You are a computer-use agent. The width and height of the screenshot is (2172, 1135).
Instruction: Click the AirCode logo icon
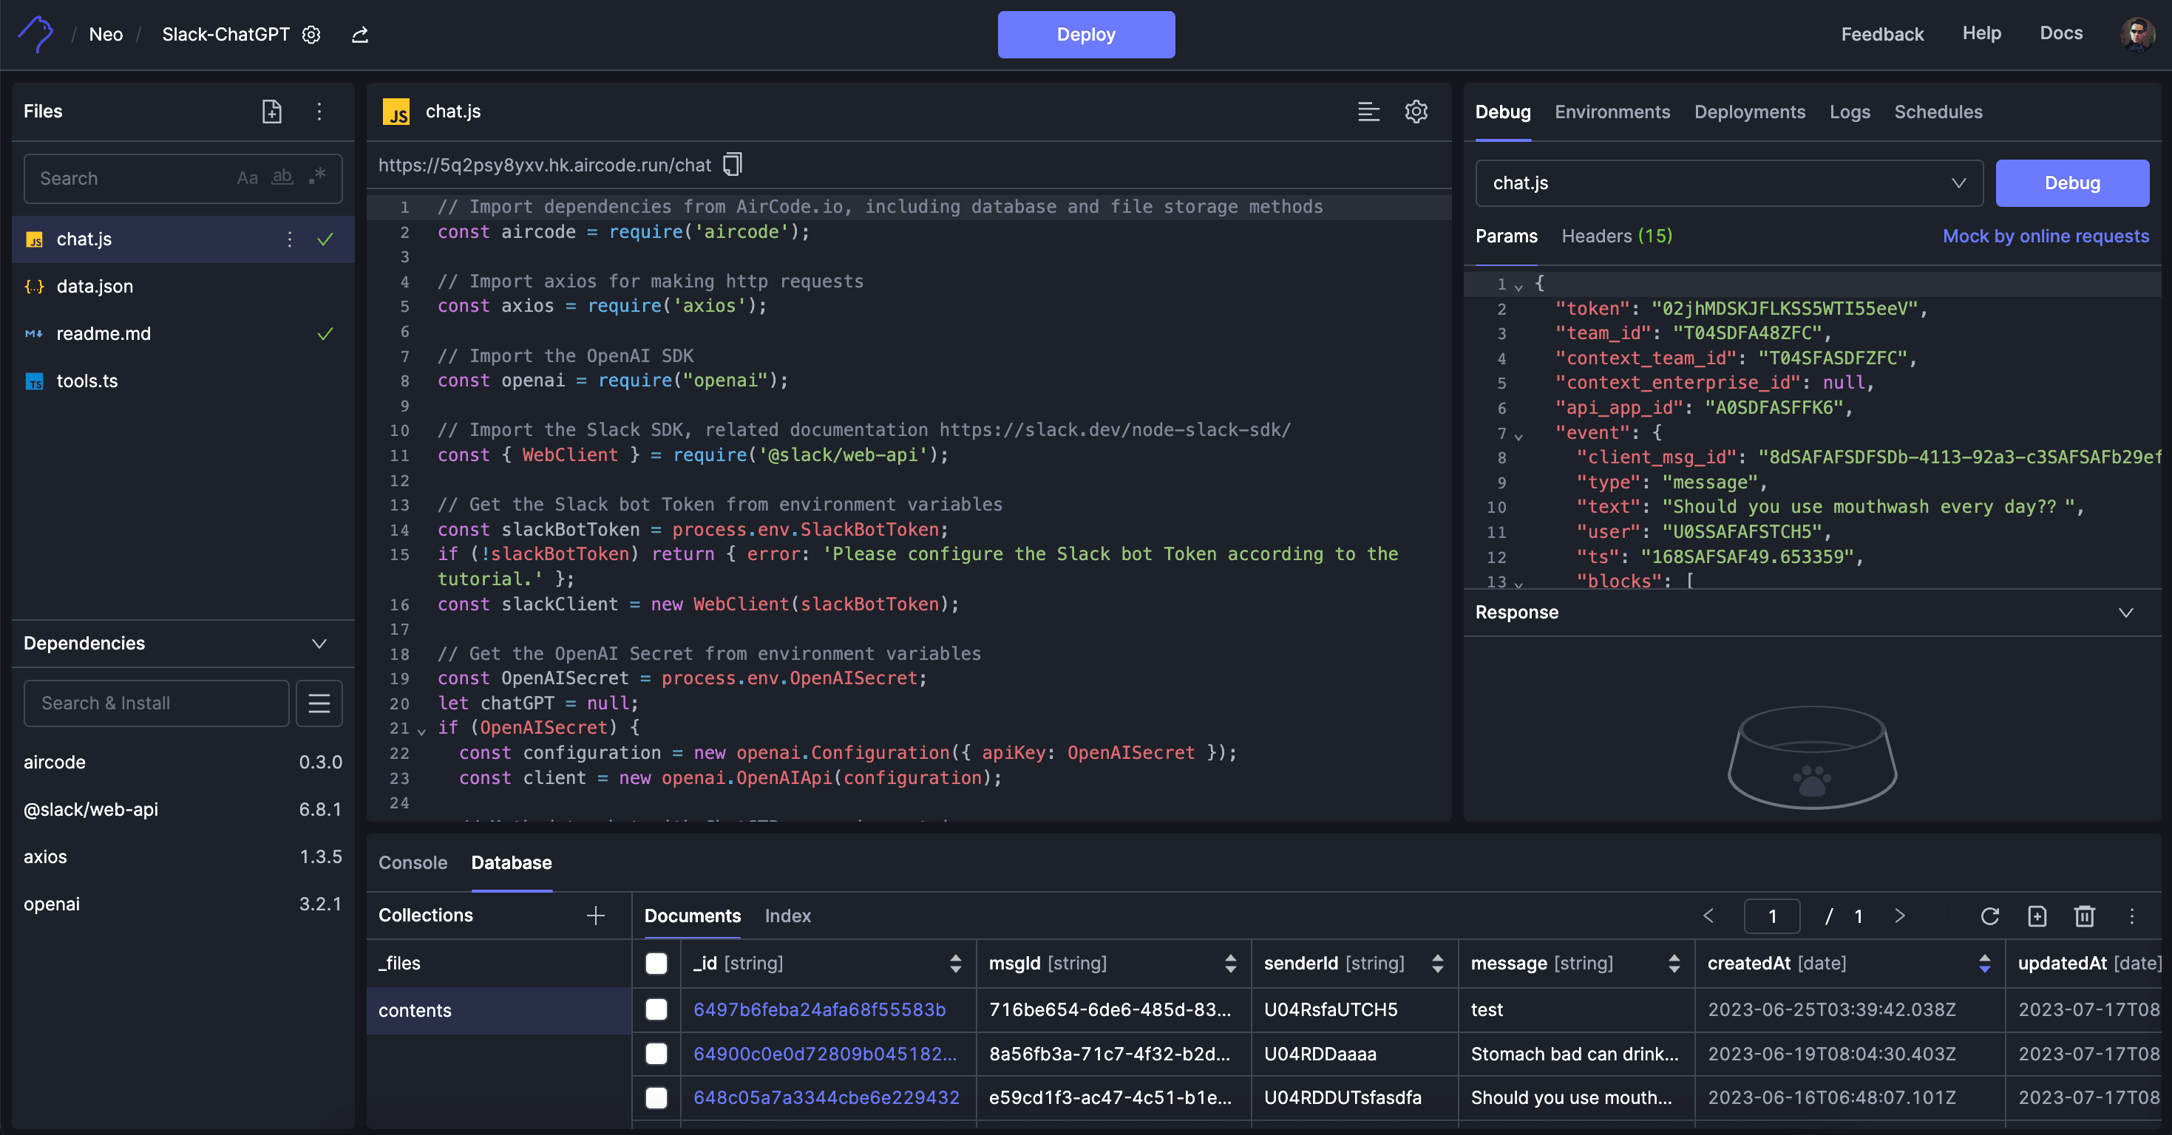[35, 35]
